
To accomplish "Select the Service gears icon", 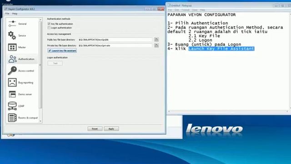I will [12, 36].
